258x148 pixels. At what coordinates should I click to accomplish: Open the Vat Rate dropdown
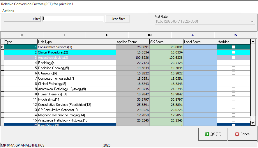(252, 22)
